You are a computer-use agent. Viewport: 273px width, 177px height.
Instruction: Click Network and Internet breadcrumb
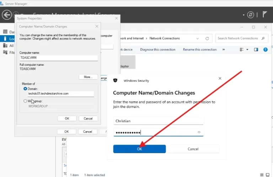coord(132,38)
